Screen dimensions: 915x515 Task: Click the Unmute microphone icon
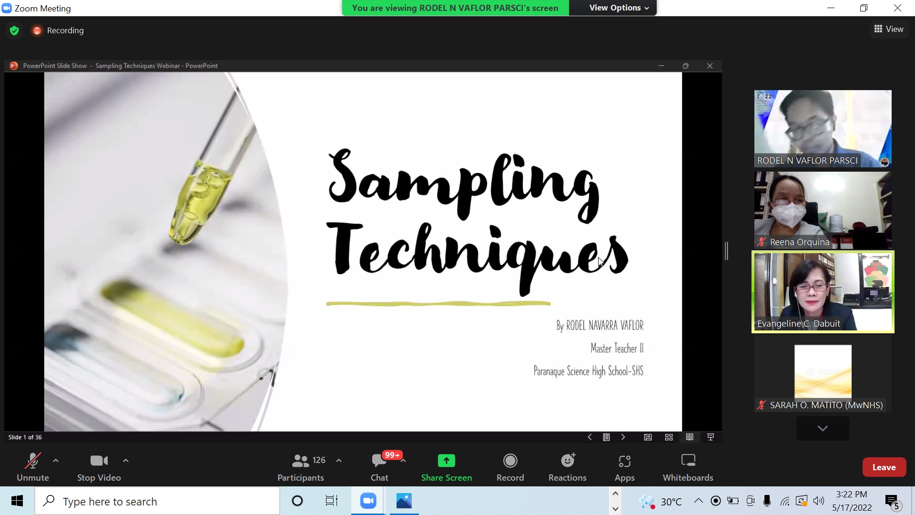(32, 461)
